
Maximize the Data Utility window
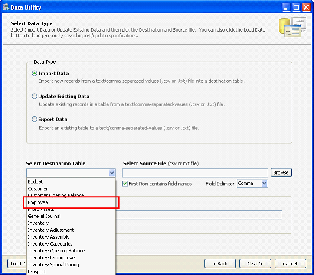coord(296,6)
